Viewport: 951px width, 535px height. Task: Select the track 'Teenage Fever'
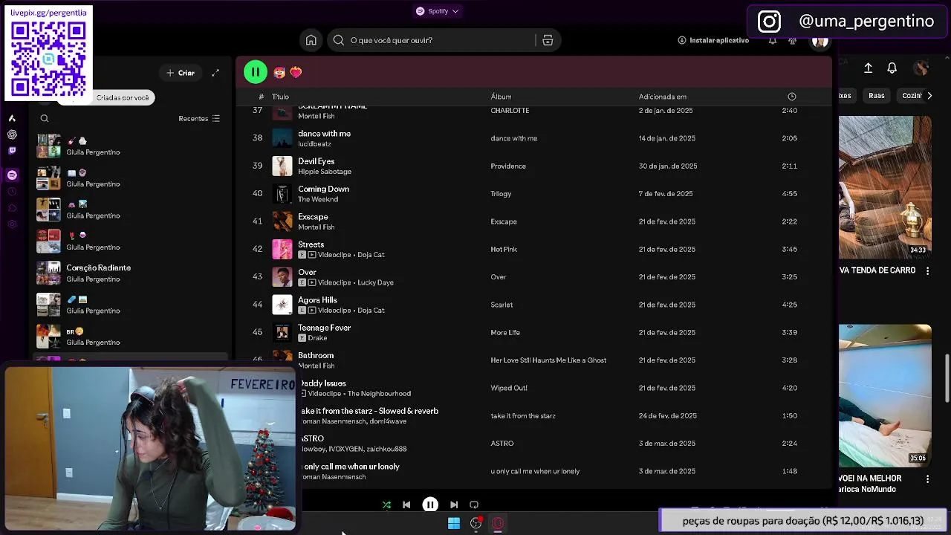[324, 328]
